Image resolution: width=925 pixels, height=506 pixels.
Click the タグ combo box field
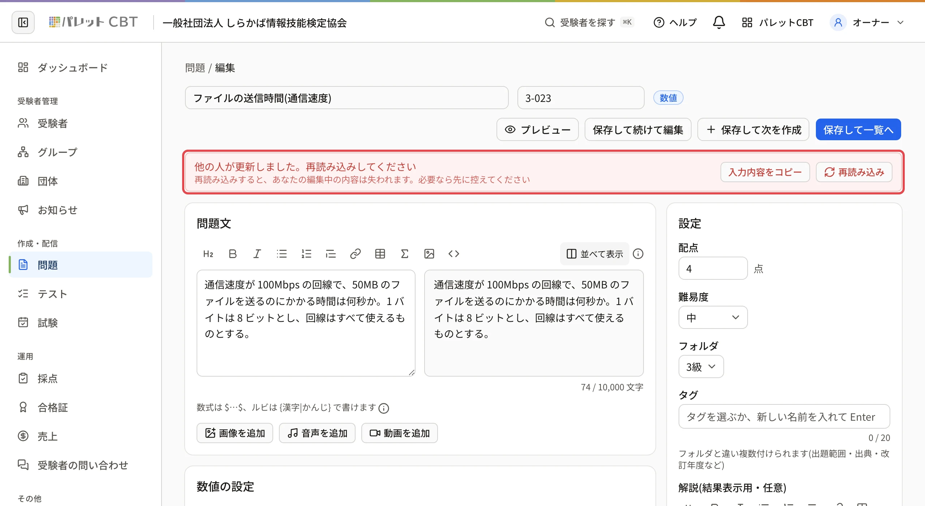(784, 416)
